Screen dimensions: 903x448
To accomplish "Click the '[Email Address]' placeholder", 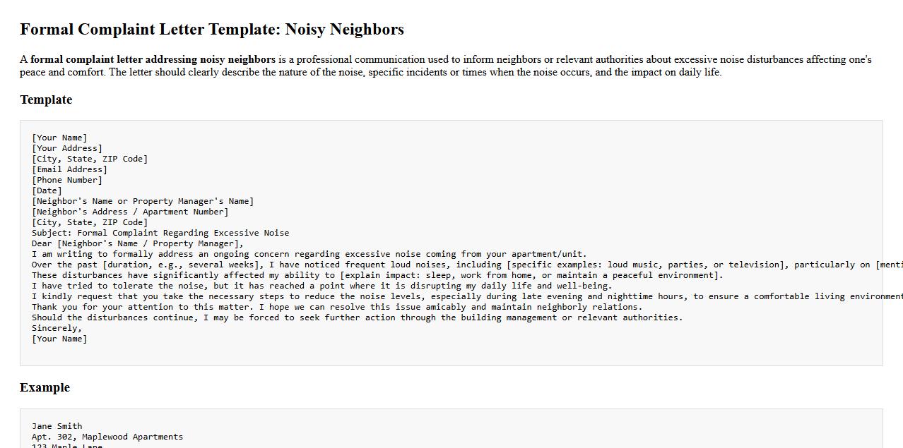I will point(69,169).
